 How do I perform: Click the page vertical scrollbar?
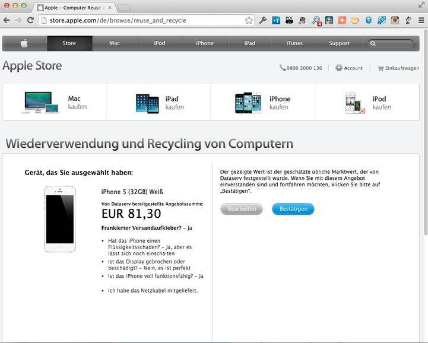tap(426, 132)
